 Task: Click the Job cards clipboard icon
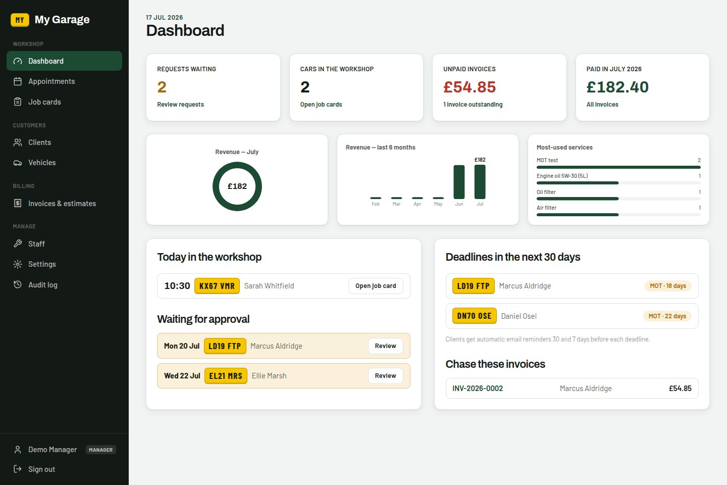pyautogui.click(x=18, y=102)
